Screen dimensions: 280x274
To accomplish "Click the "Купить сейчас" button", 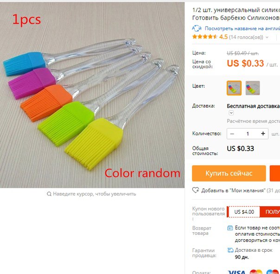I will tap(229, 173).
